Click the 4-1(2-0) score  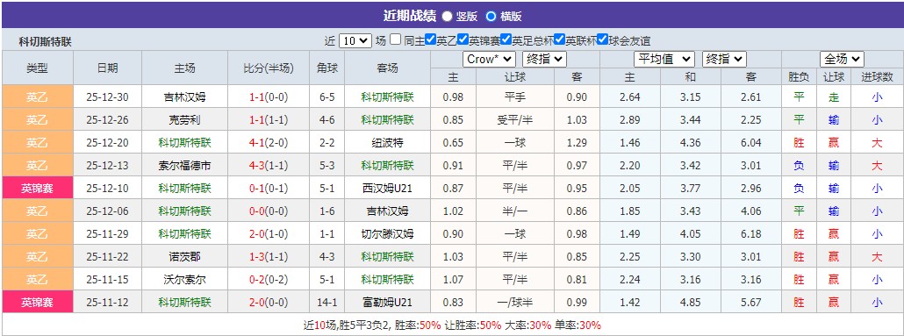[x=269, y=143]
